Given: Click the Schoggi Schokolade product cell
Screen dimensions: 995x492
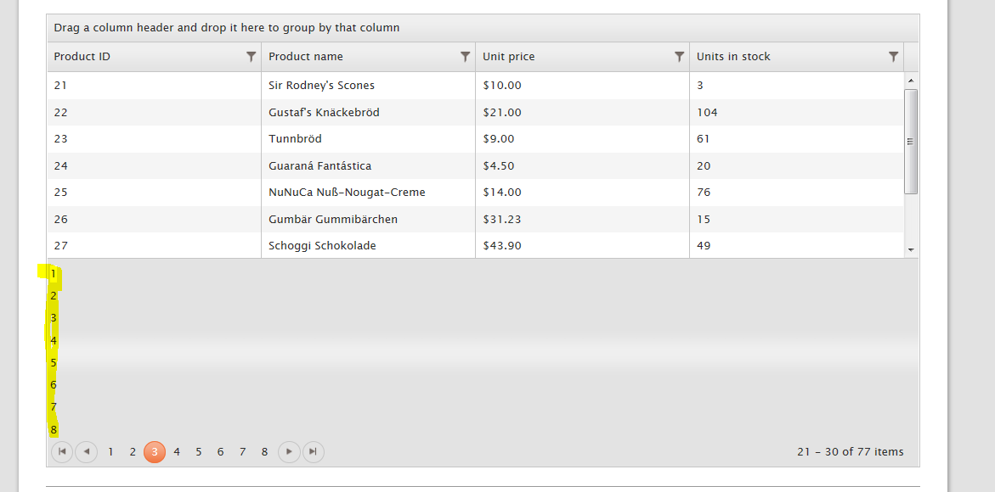Looking at the screenshot, I should pos(322,246).
